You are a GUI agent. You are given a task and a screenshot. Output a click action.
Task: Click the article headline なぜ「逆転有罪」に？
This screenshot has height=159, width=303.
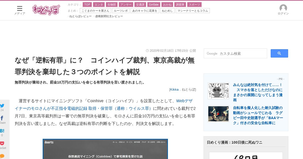pyautogui.click(x=105, y=66)
